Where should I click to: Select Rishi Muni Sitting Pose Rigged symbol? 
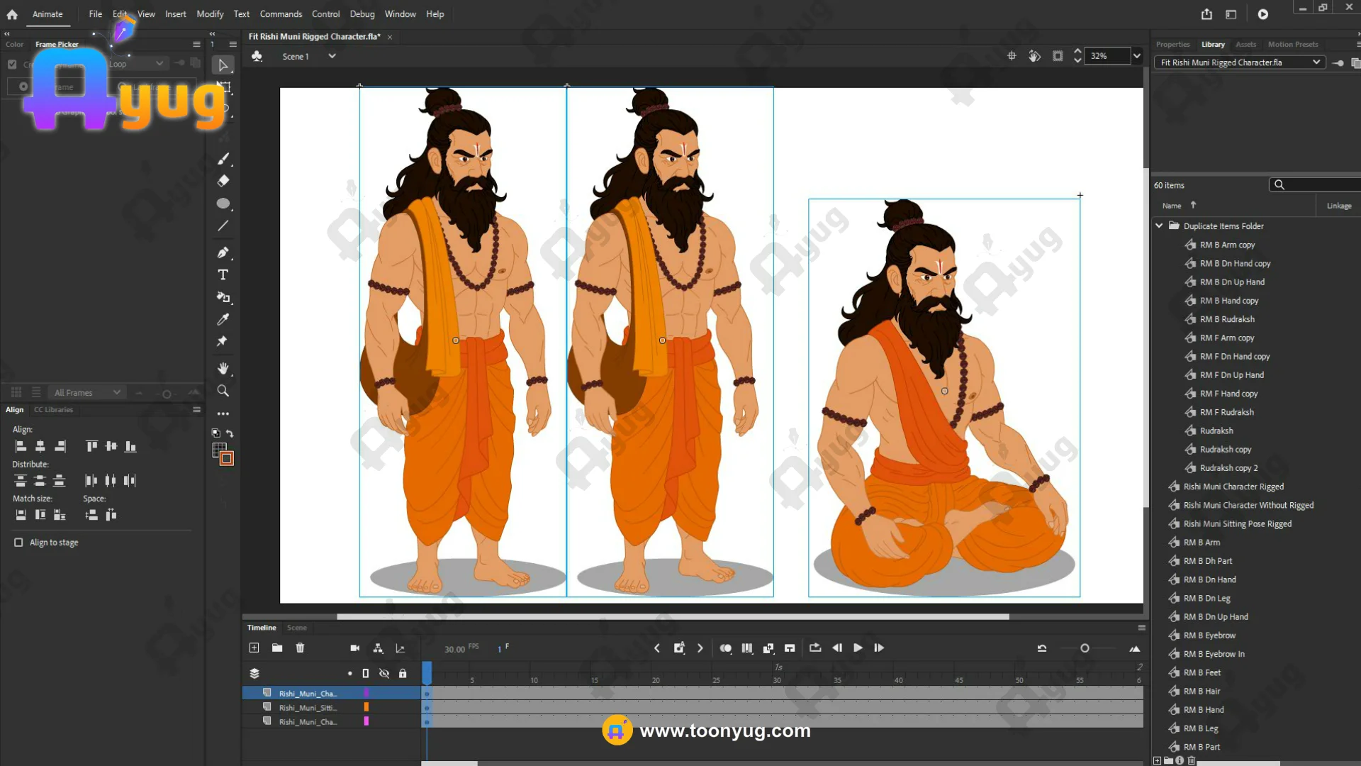tap(1237, 524)
